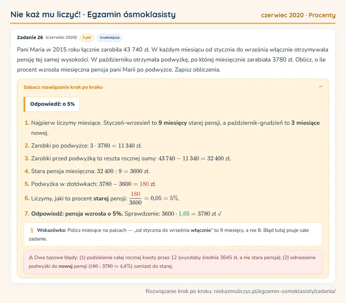Click step 1 'Najpierw liczymy miesiące'
The width and height of the screenshot is (346, 303).
[175, 128]
